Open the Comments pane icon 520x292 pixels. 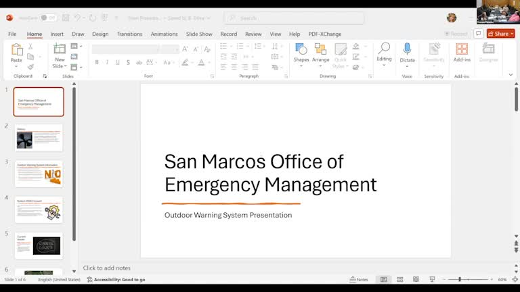pyautogui.click(x=478, y=34)
